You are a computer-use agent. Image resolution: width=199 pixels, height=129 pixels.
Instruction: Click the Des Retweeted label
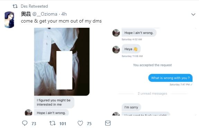click(34, 6)
